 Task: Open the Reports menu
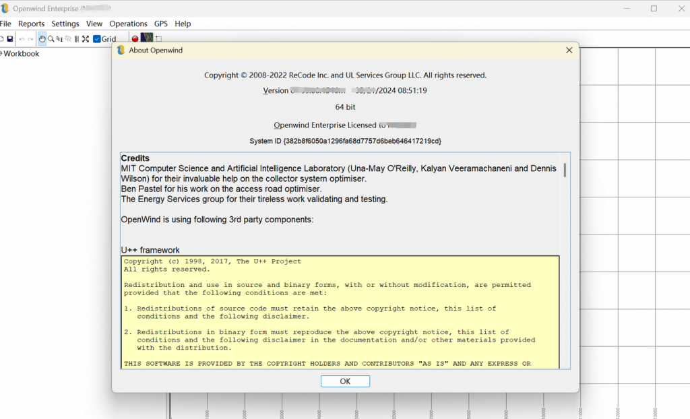click(x=31, y=24)
